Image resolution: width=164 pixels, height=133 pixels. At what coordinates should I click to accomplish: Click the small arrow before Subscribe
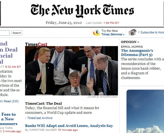(139, 32)
